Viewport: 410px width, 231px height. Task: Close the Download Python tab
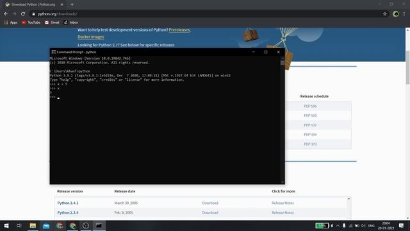pyautogui.click(x=61, y=4)
